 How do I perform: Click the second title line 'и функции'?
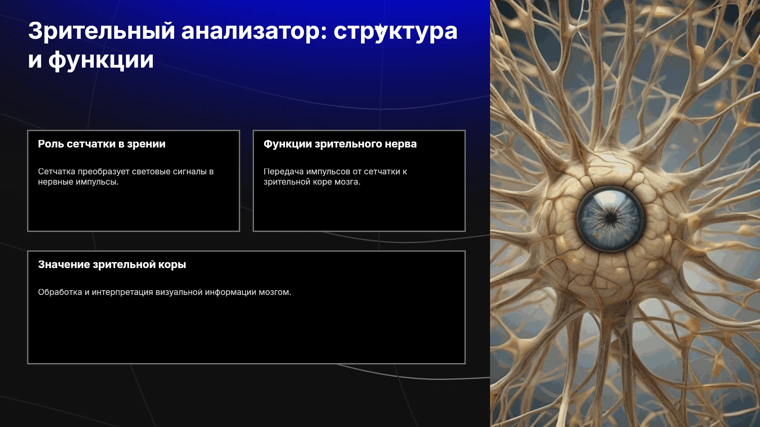tap(91, 60)
